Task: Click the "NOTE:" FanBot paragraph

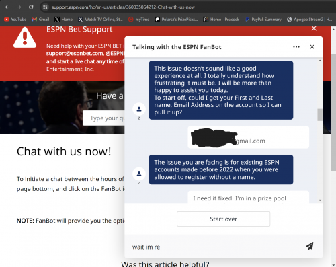Action: point(71,221)
